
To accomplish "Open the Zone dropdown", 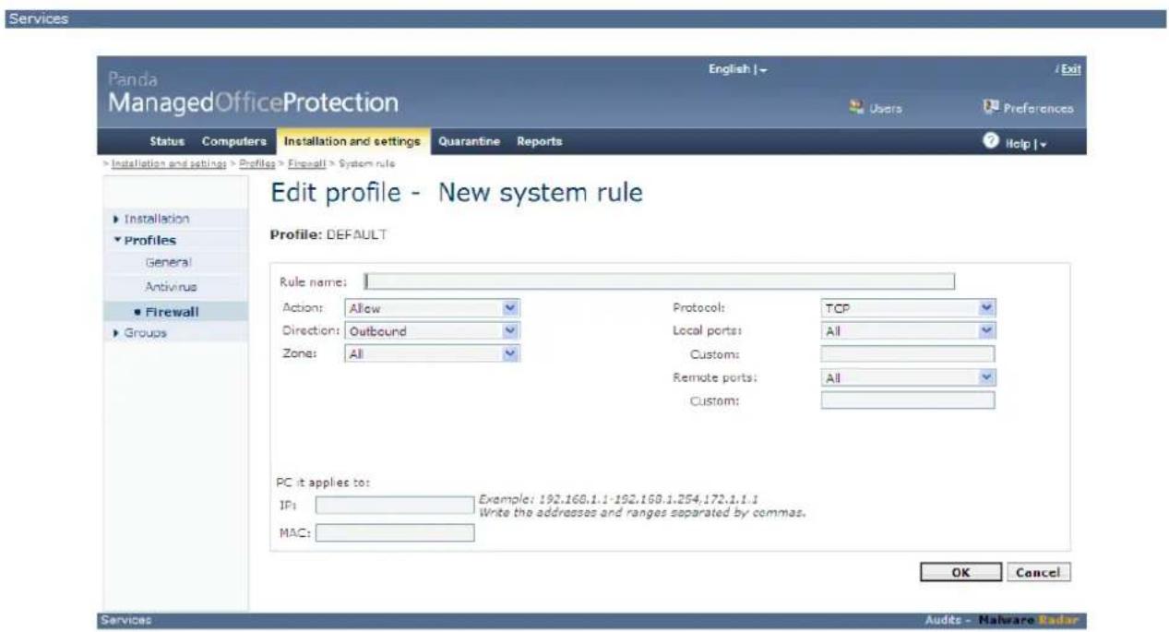I will pos(433,352).
